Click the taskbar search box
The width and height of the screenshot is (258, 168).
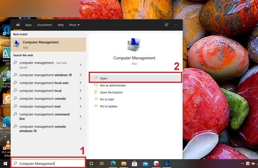48,164
